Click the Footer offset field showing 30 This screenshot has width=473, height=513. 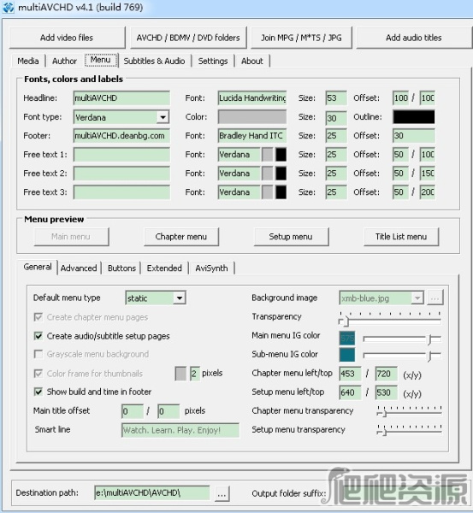pos(414,136)
